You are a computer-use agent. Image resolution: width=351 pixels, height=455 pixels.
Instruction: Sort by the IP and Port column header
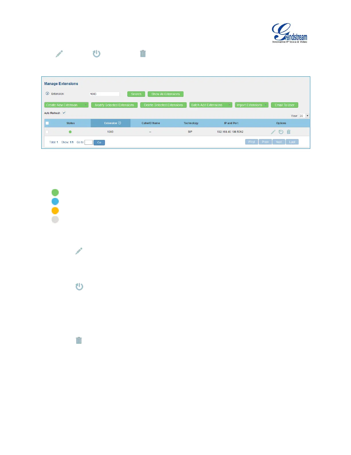pos(231,123)
